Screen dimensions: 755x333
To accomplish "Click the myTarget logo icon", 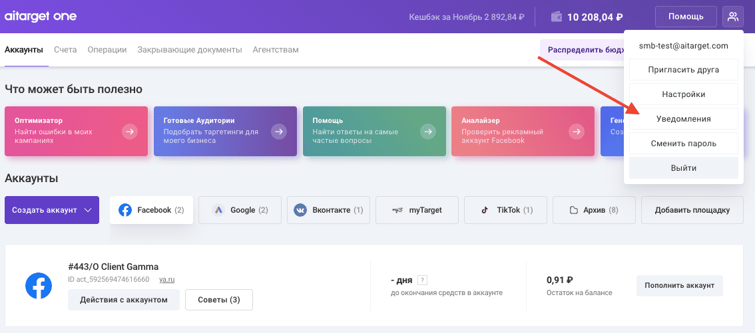I will [397, 210].
